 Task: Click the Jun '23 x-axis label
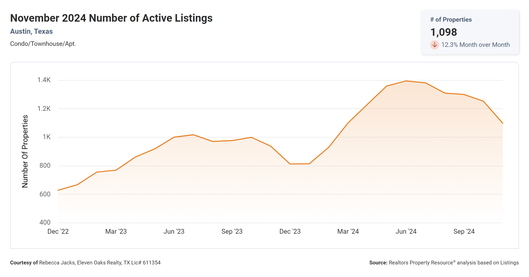[x=174, y=231]
